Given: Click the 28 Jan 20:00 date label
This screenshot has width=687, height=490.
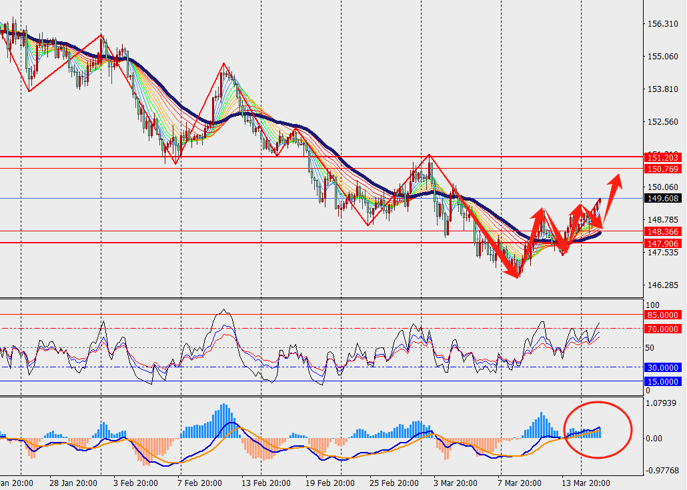Looking at the screenshot, I should (73, 483).
